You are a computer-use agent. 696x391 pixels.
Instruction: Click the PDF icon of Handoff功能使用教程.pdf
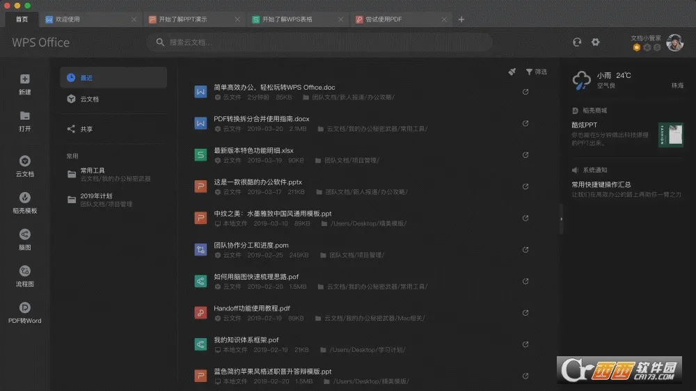pos(200,313)
